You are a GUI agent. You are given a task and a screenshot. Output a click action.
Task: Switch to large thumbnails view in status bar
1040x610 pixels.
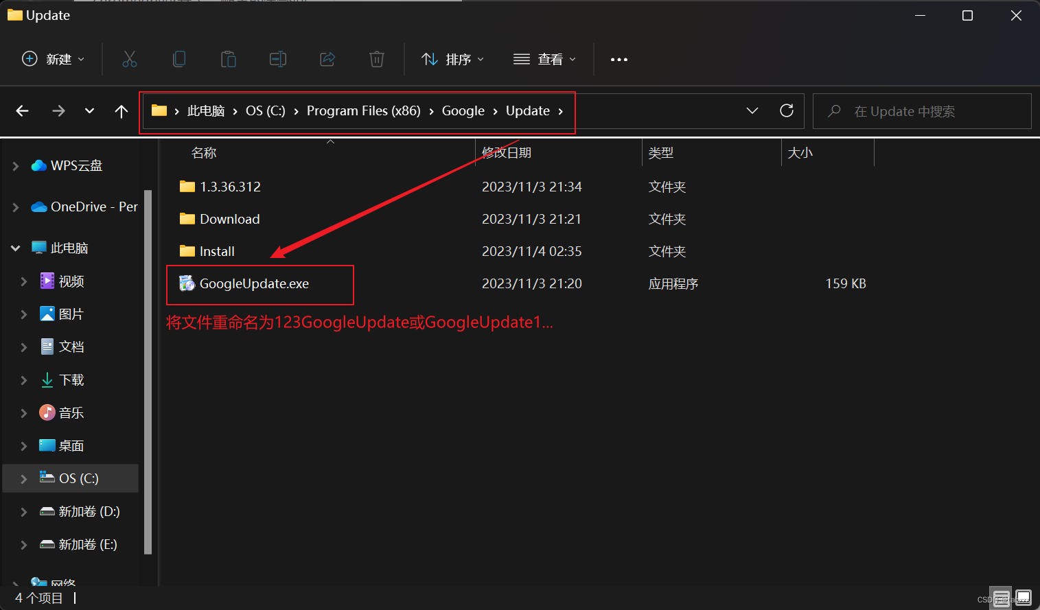1023,598
